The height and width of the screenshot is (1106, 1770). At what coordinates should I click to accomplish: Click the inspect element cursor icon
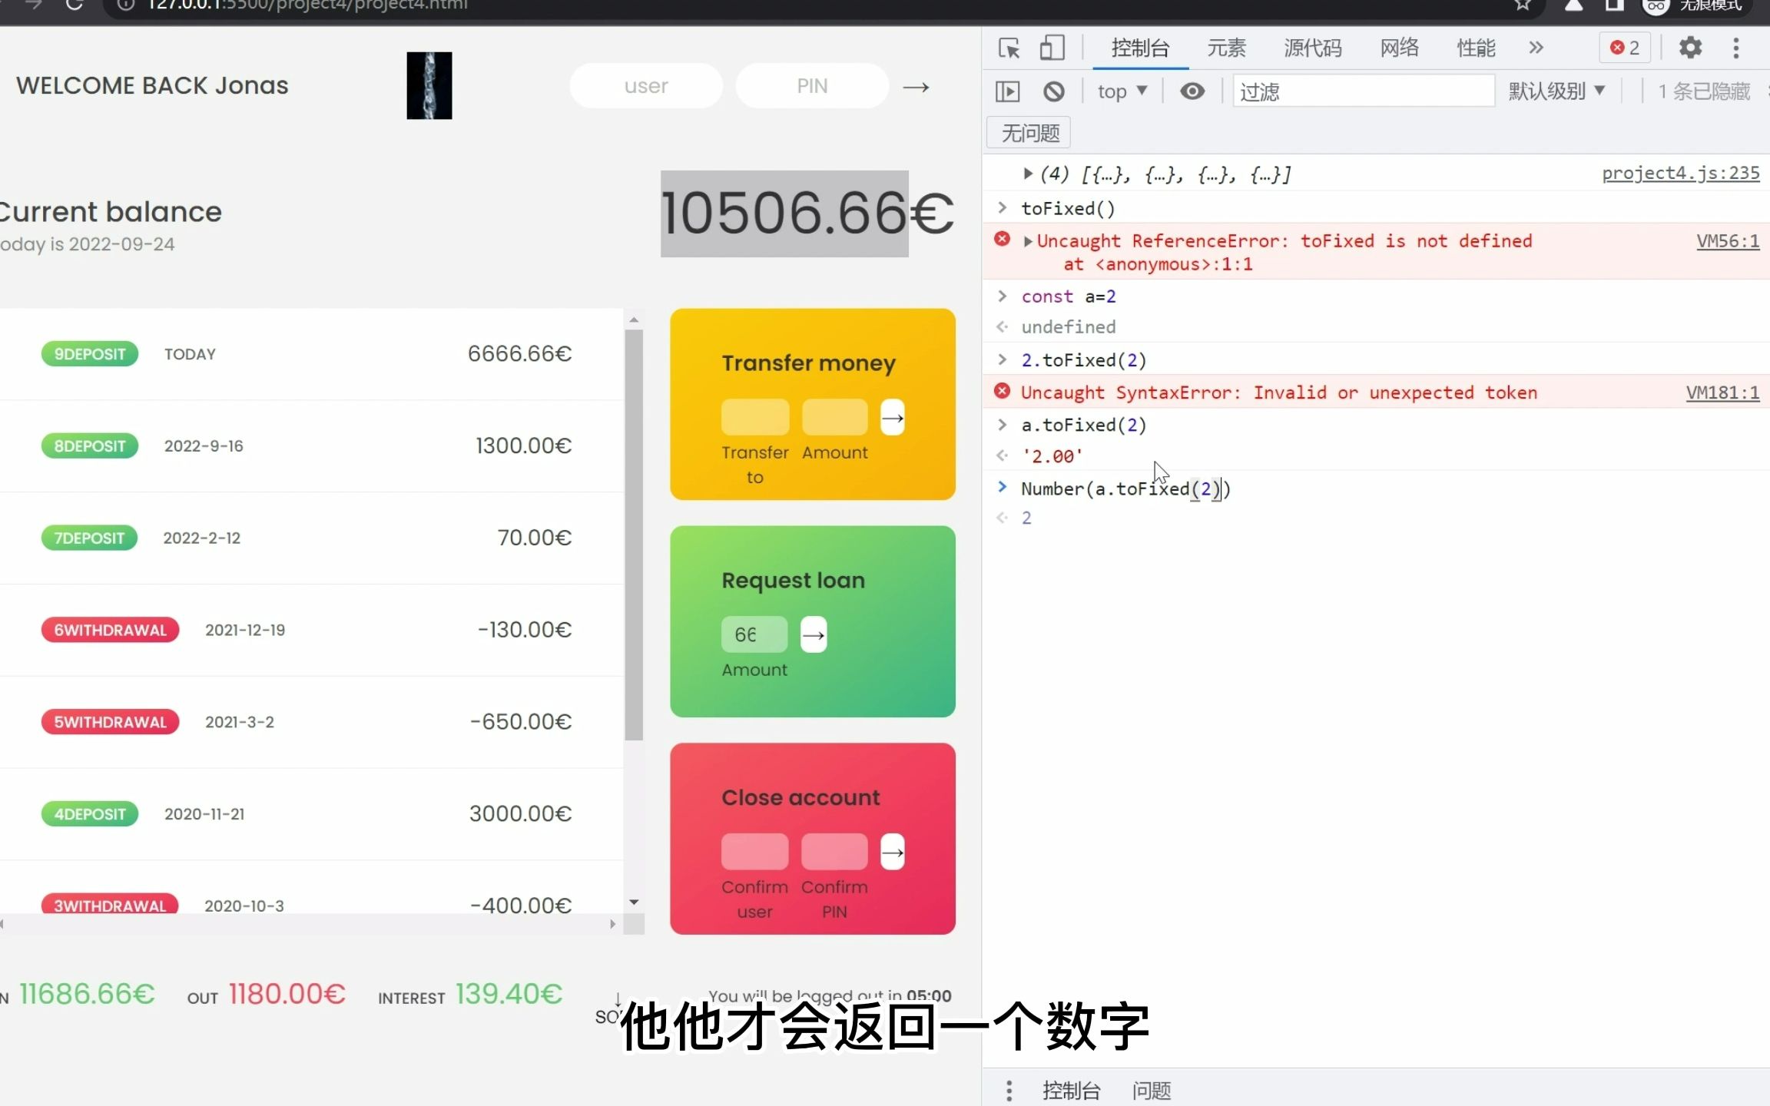pyautogui.click(x=1009, y=47)
